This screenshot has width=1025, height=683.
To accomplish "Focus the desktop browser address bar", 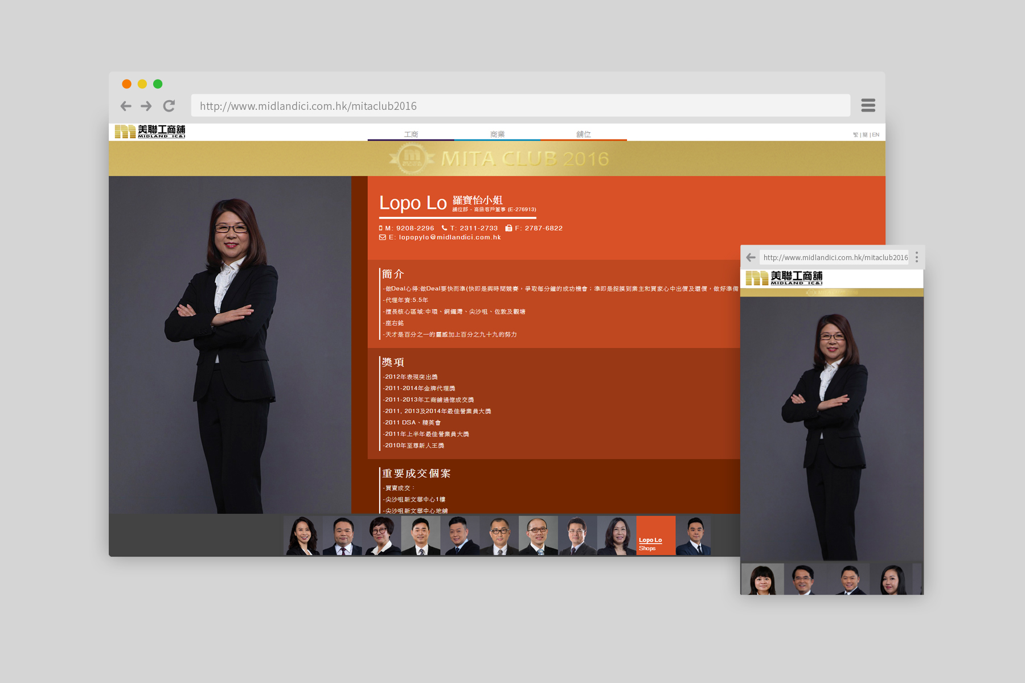I will pos(520,106).
